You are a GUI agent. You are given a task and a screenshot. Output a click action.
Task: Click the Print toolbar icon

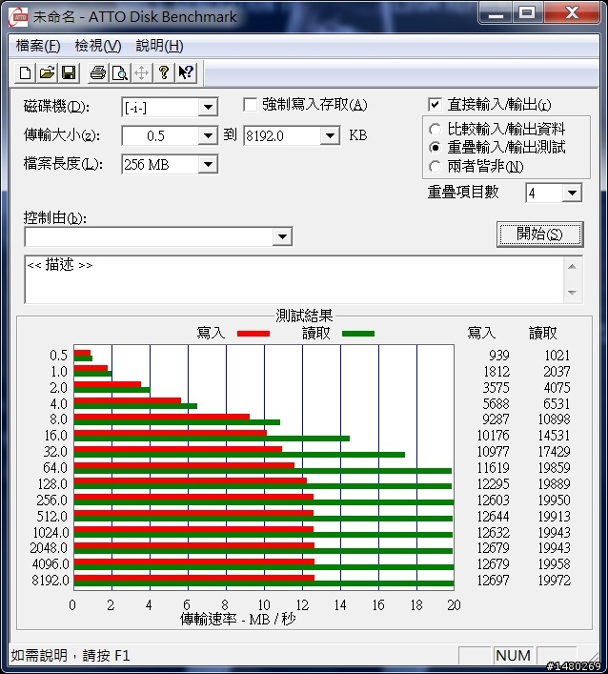pyautogui.click(x=98, y=72)
